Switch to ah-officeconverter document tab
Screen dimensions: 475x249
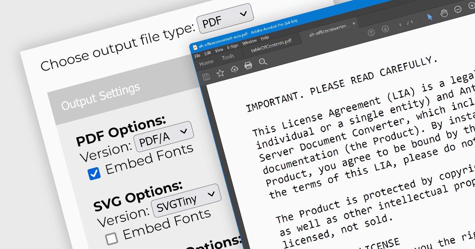pyautogui.click(x=330, y=30)
